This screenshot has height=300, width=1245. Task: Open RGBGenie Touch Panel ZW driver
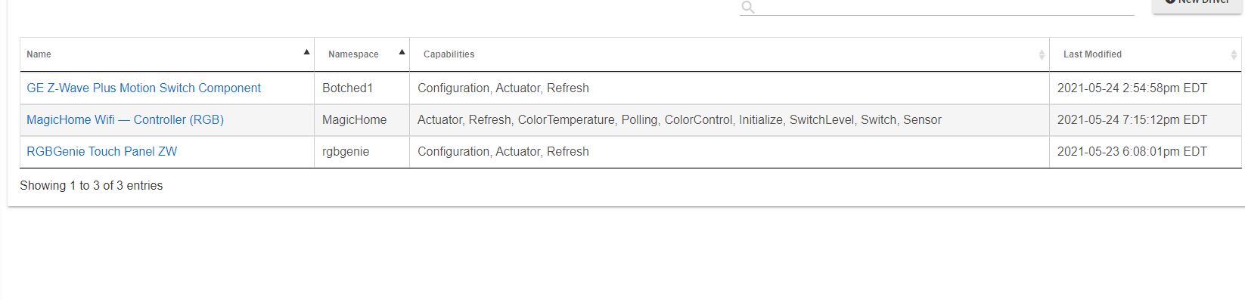click(101, 151)
